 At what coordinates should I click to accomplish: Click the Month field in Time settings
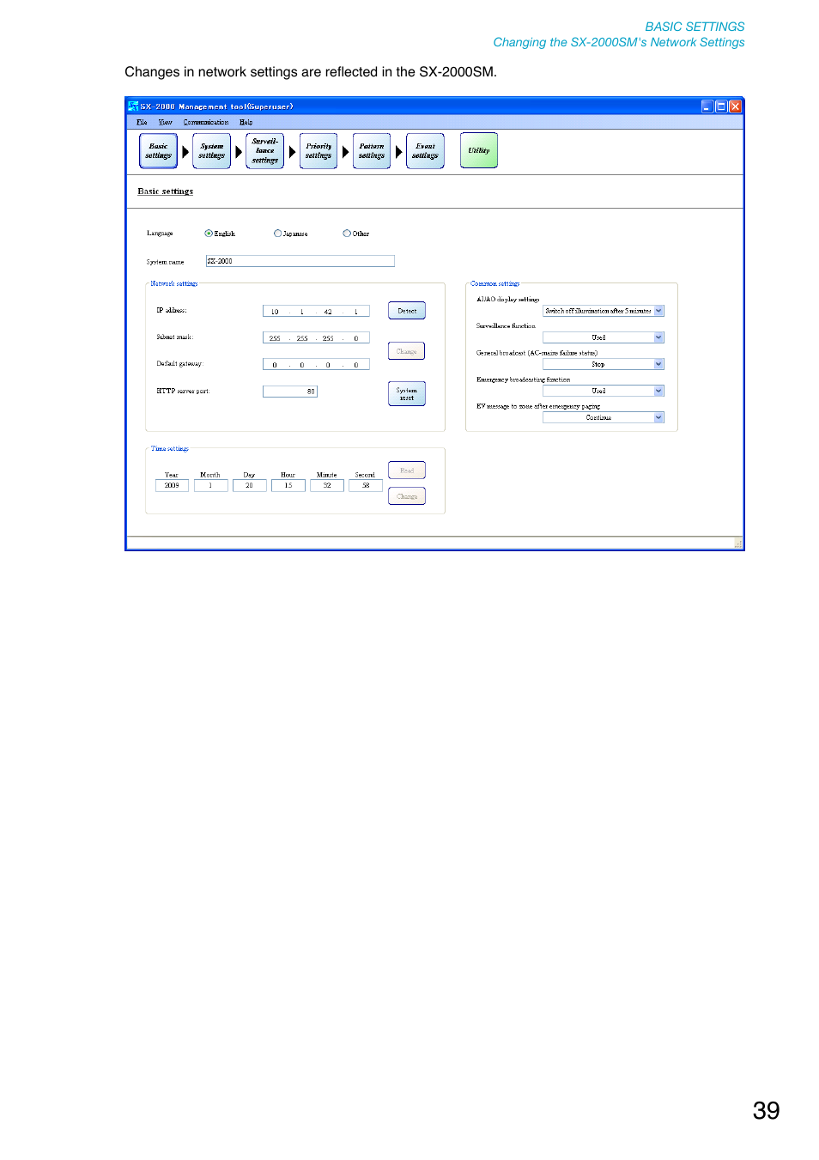pyautogui.click(x=210, y=486)
